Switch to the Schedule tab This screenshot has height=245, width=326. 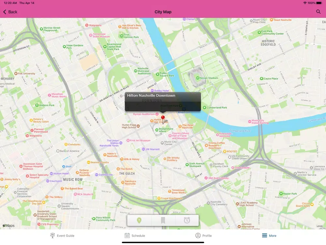point(135,236)
